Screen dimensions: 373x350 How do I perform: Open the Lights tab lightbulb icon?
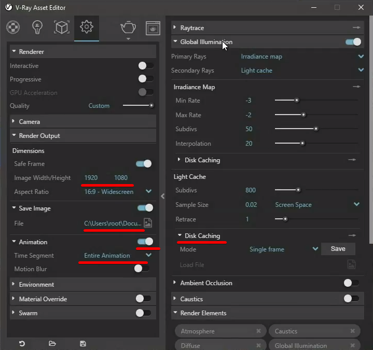tap(37, 27)
